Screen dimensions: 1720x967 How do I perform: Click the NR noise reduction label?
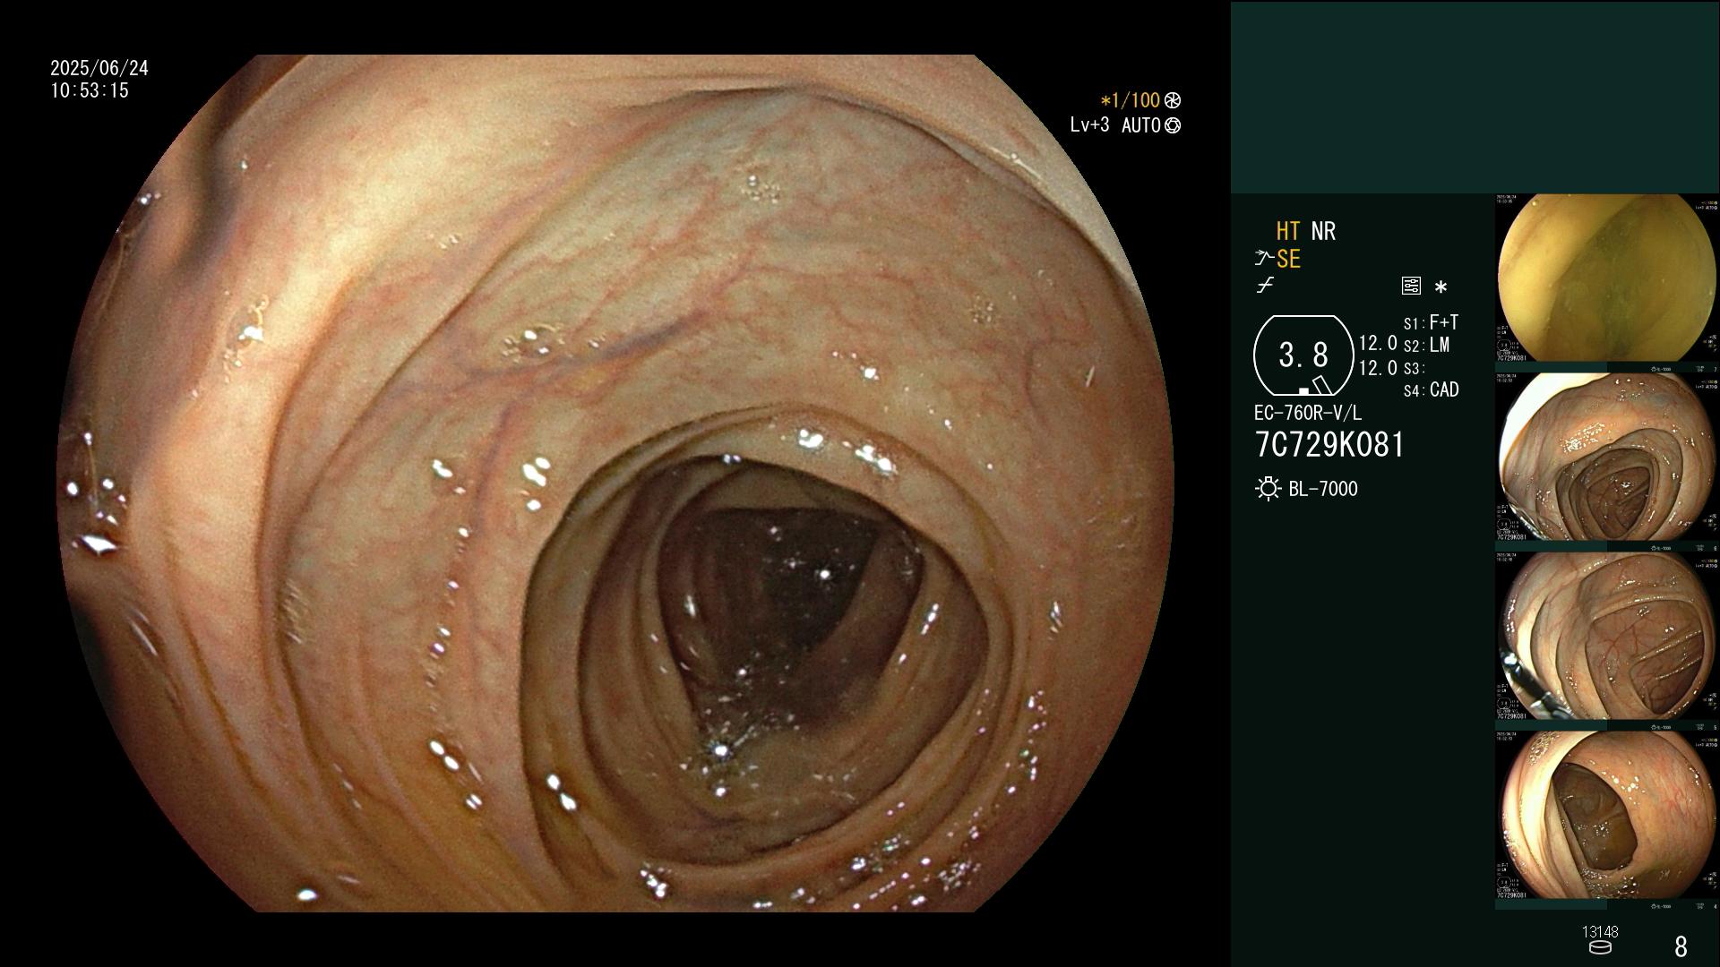click(1323, 231)
